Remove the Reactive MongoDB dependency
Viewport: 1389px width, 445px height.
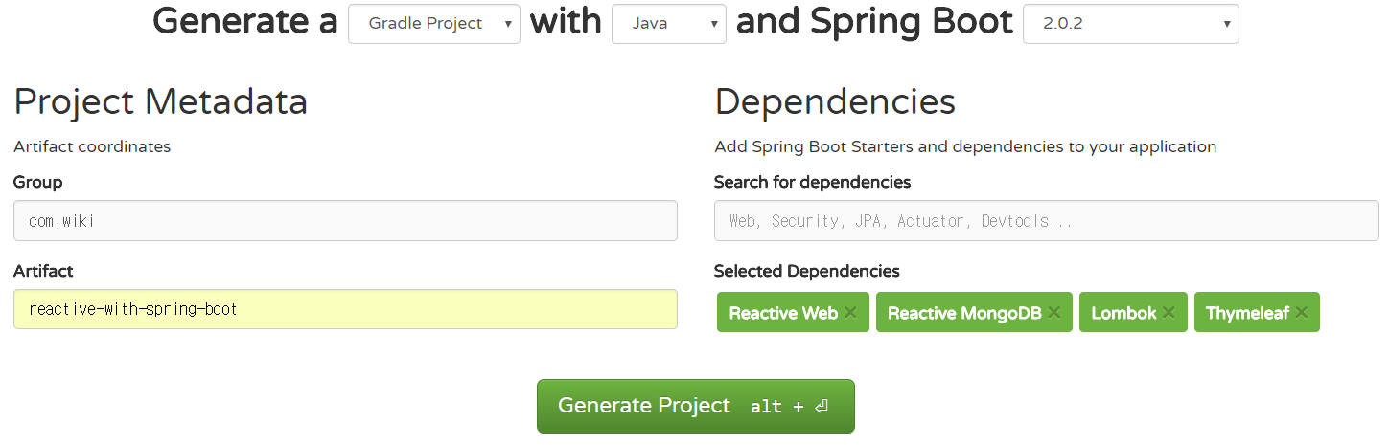(1053, 313)
